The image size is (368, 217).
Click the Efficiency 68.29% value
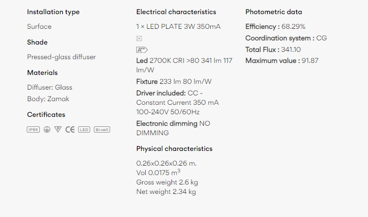pos(275,27)
